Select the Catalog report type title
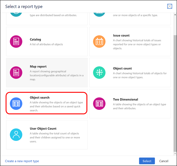 point(35,40)
